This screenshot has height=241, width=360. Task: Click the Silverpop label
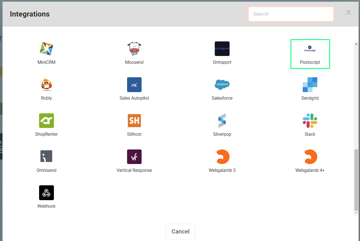[x=222, y=134]
